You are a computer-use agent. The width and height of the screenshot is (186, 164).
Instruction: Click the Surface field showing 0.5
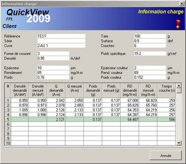click(150, 41)
